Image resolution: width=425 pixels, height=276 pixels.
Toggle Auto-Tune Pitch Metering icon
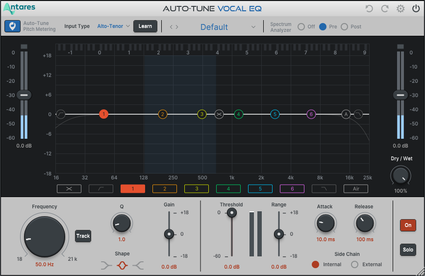[x=12, y=26]
